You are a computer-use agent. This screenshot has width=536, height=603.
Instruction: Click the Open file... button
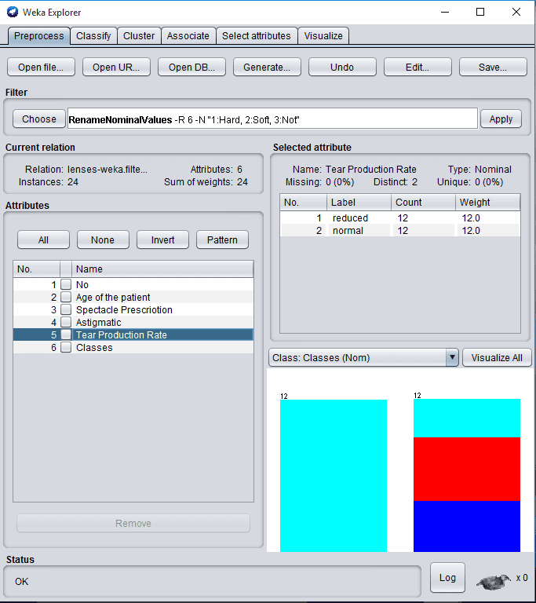point(41,68)
